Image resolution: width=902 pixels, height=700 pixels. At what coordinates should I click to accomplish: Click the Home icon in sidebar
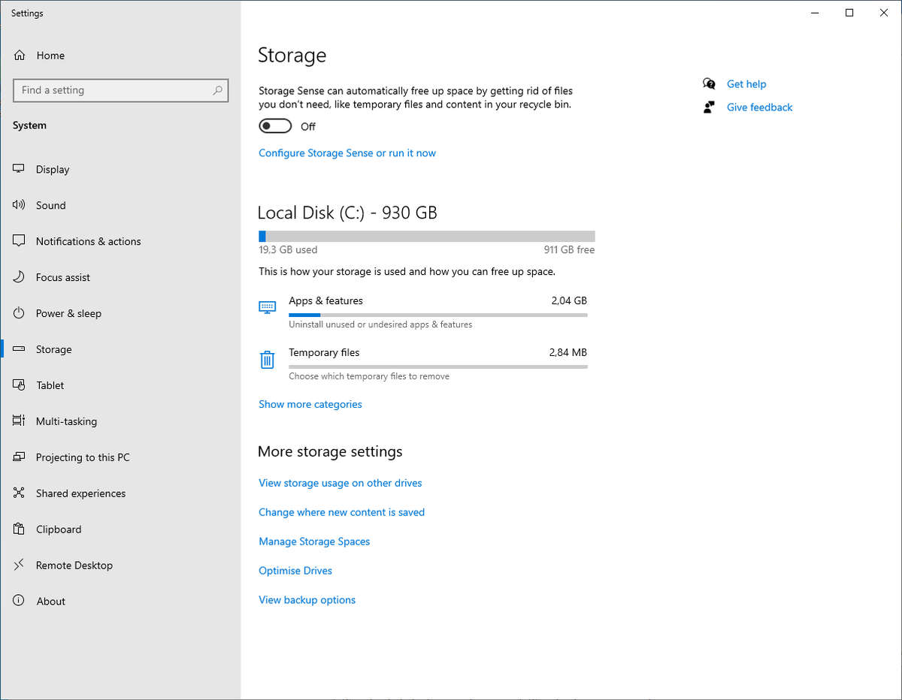click(20, 56)
